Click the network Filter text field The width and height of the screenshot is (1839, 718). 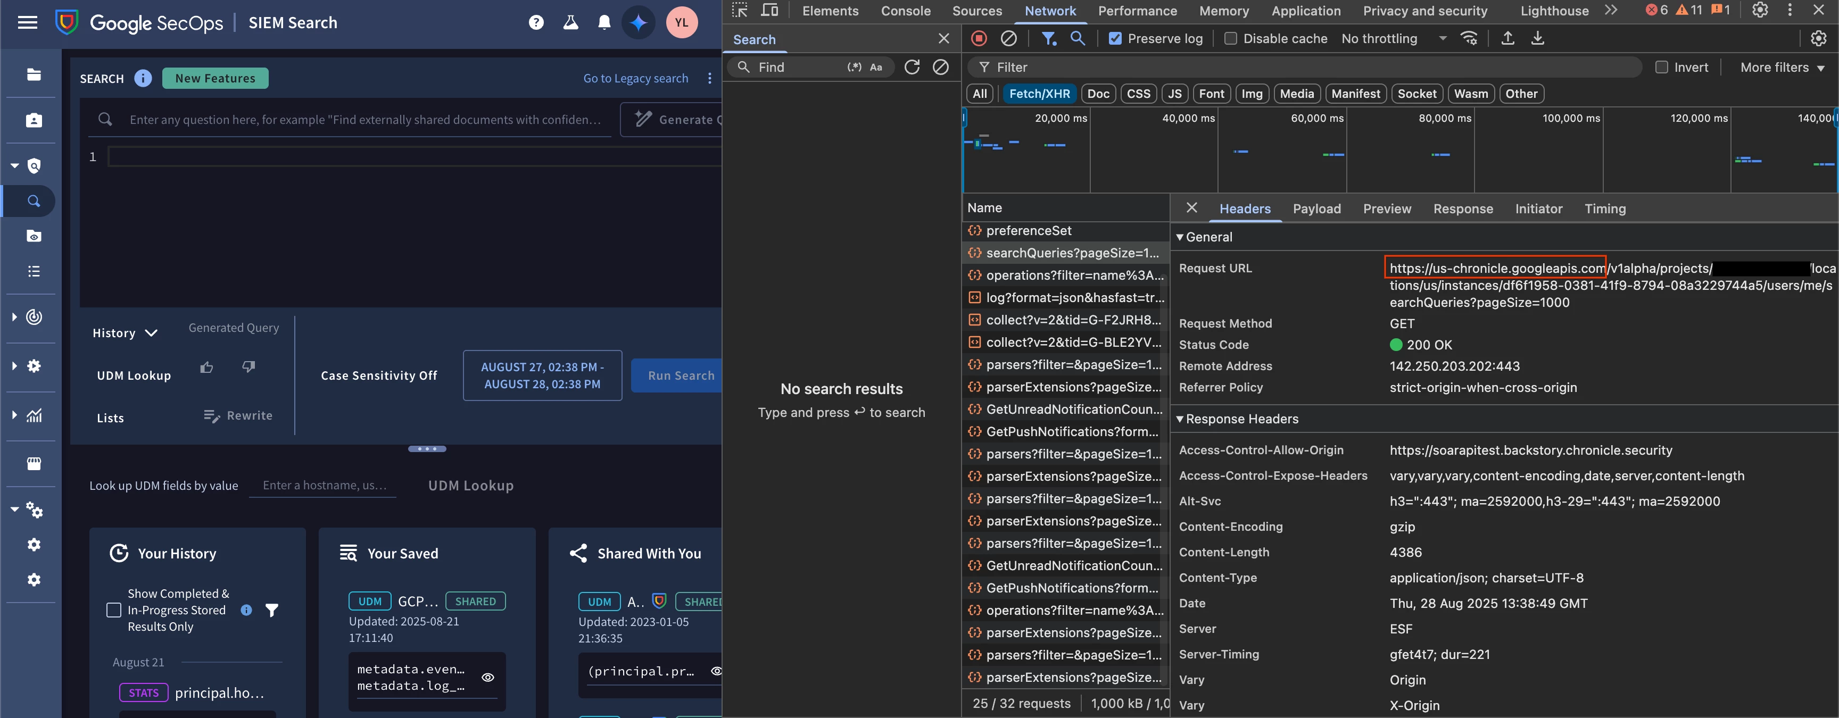click(x=1305, y=67)
